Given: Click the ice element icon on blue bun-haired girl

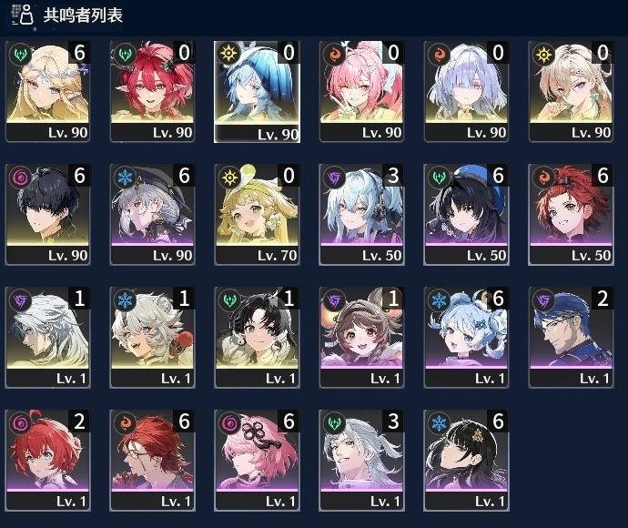Looking at the screenshot, I should point(439,300).
